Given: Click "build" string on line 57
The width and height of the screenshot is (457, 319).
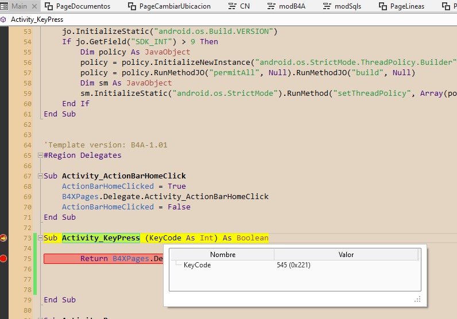Looking at the screenshot, I should tap(367, 72).
